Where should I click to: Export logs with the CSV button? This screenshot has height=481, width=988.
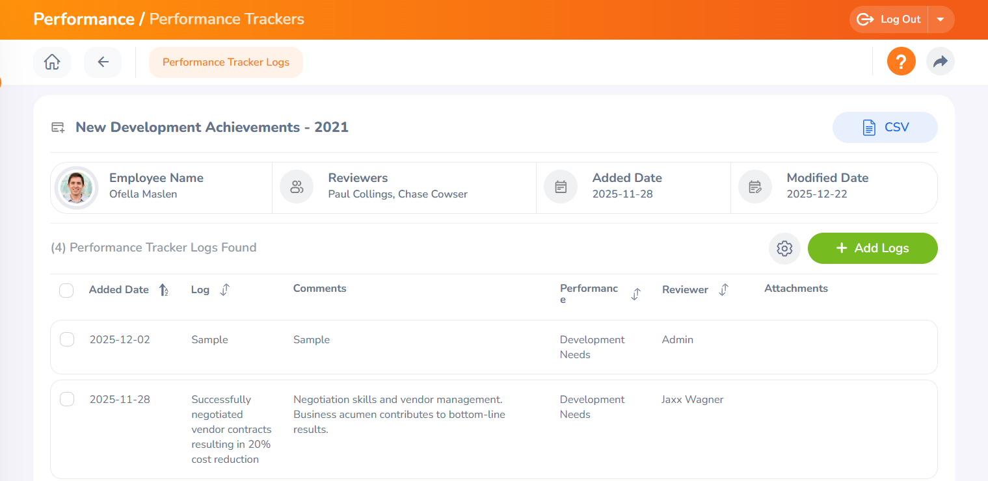click(x=885, y=127)
